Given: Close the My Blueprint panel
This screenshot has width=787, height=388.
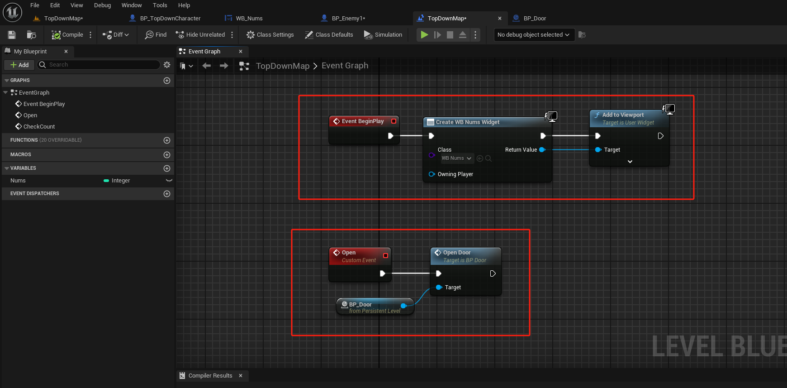Looking at the screenshot, I should [66, 52].
